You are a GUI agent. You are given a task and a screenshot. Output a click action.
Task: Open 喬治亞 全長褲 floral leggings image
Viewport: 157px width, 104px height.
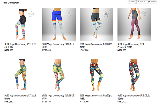[x=134, y=75]
